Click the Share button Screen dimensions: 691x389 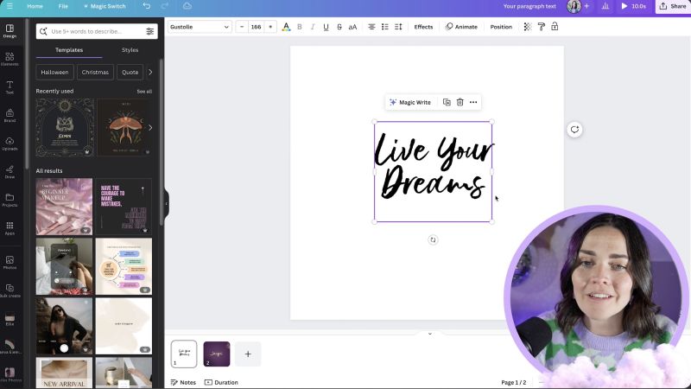673,6
